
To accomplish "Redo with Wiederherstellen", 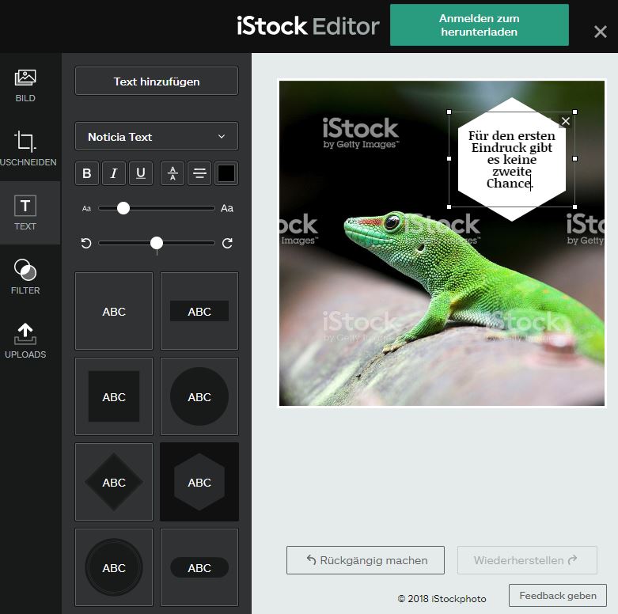I will [x=527, y=560].
